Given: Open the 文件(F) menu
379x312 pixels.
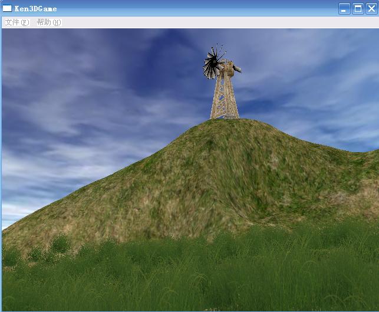Looking at the screenshot, I should (x=17, y=22).
